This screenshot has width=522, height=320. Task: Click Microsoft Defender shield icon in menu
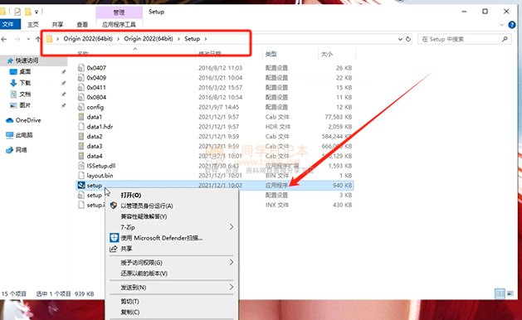(x=115, y=237)
